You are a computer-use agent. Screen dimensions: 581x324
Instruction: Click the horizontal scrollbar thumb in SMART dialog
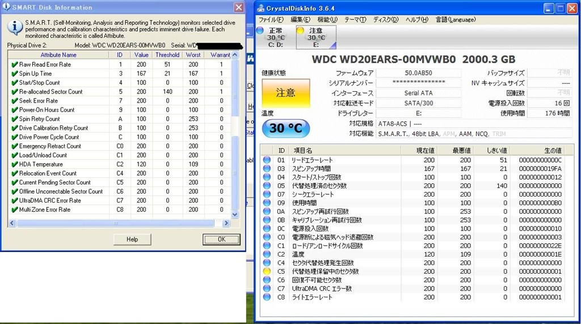pos(115,223)
